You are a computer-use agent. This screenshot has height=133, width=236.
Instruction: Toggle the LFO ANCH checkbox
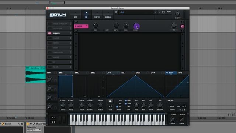pos(126,104)
